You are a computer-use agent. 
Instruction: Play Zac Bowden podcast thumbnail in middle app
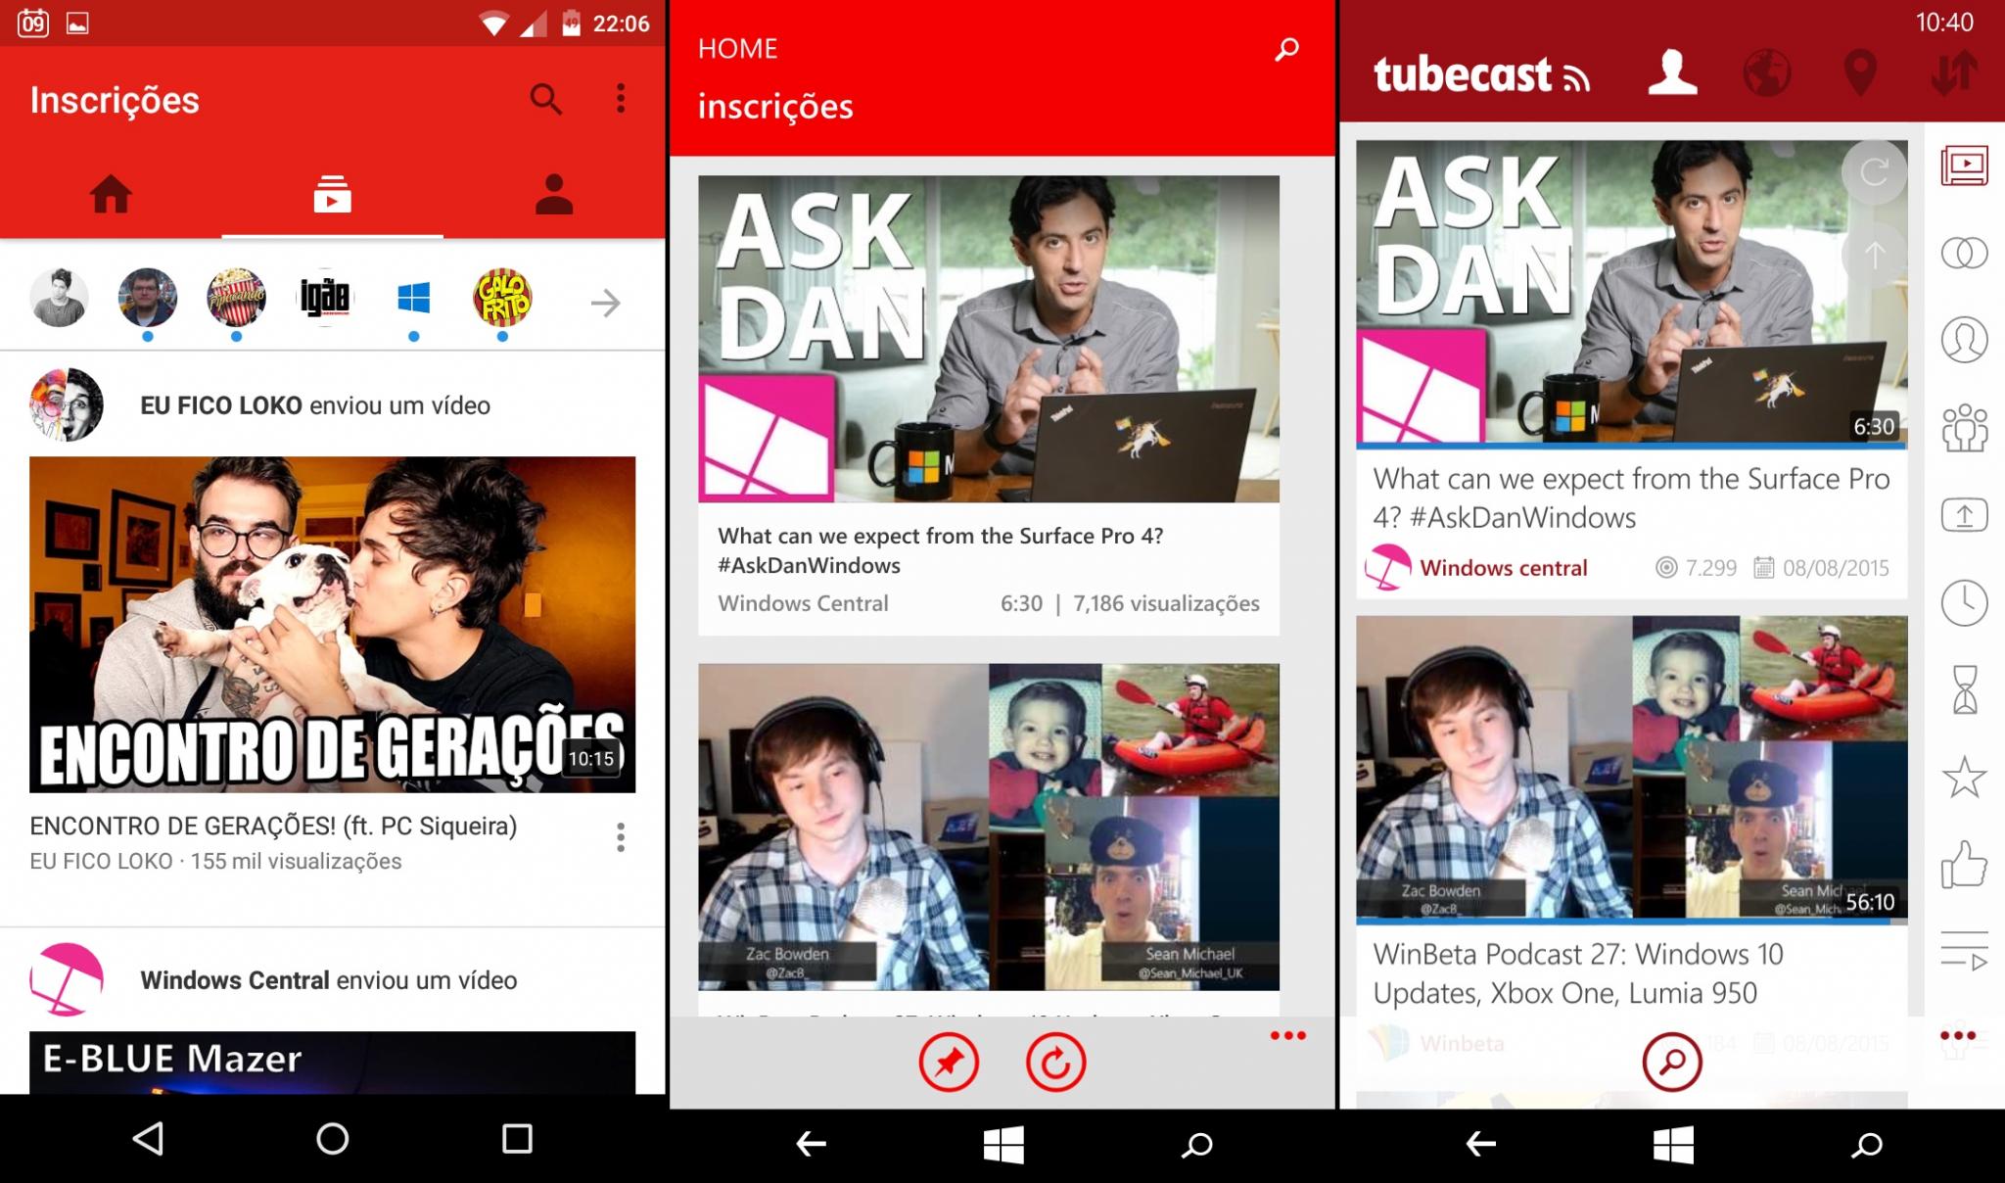click(989, 828)
